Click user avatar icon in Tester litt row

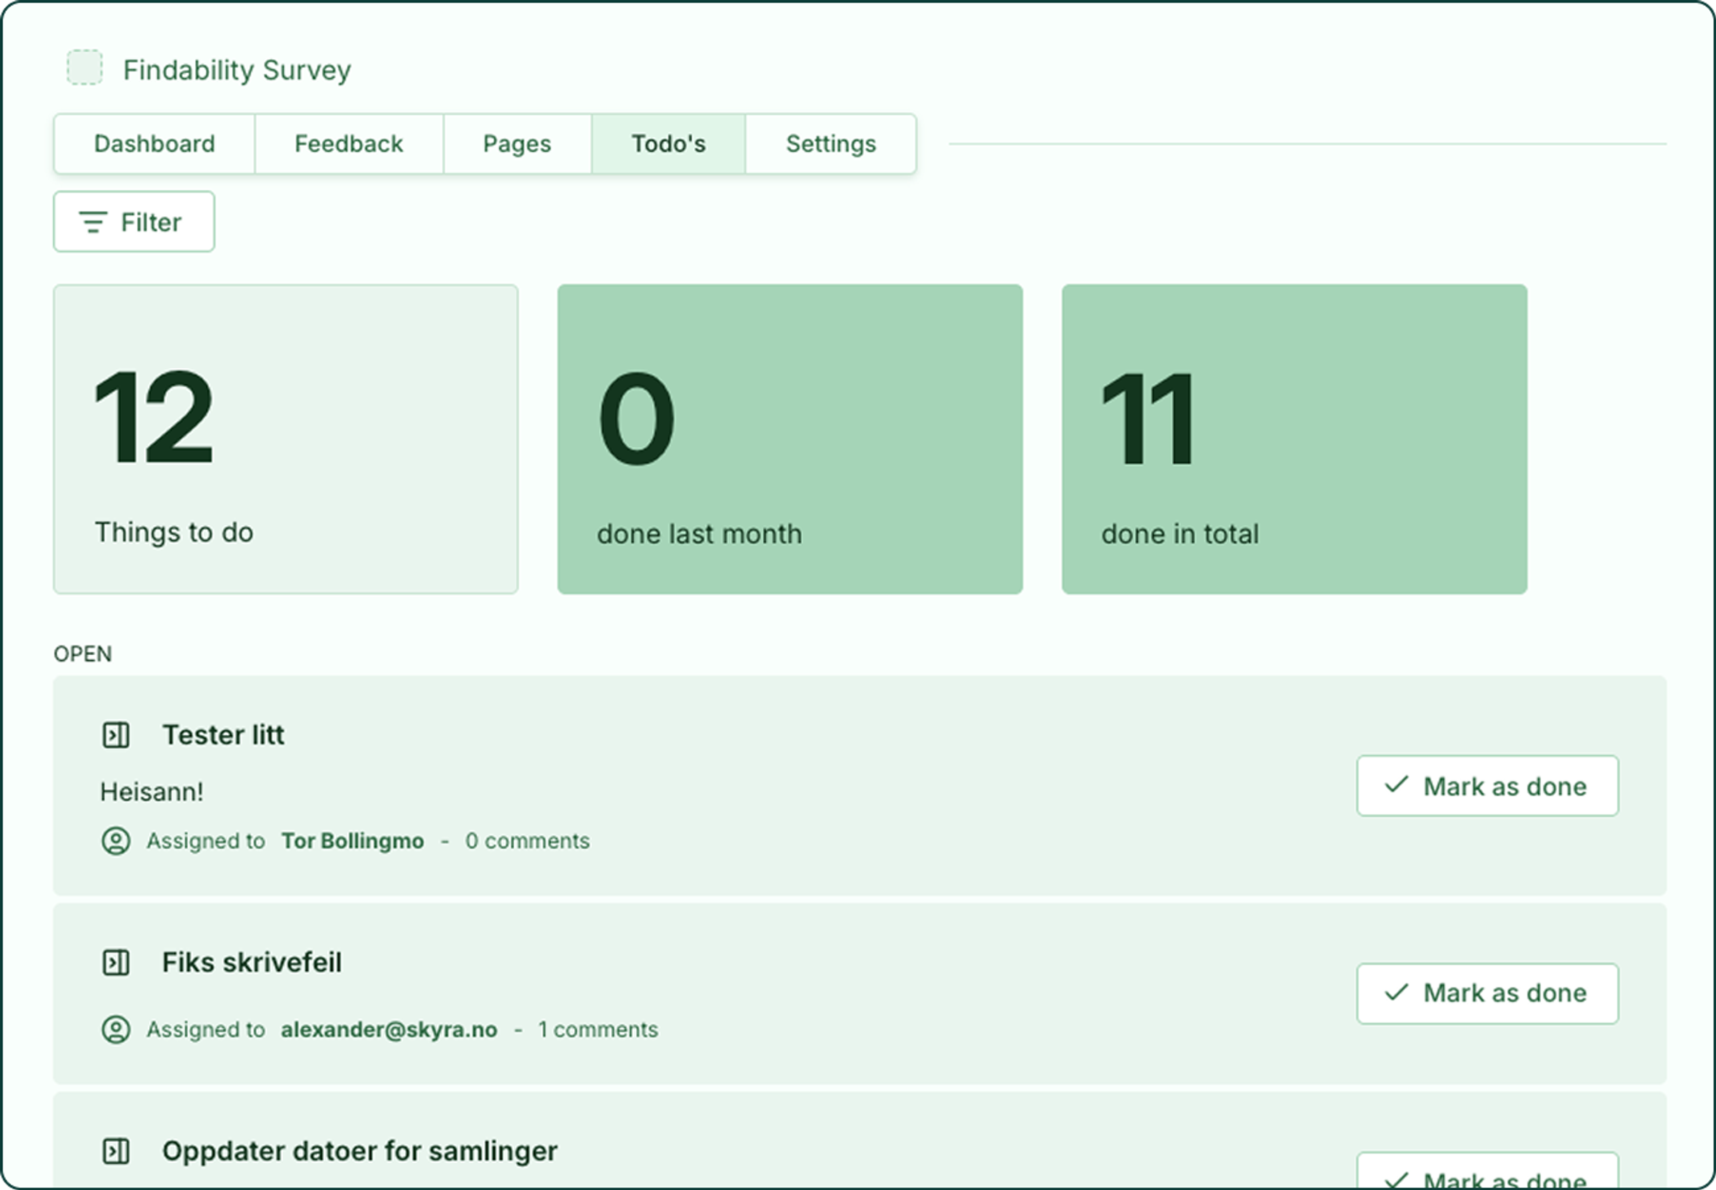point(116,841)
